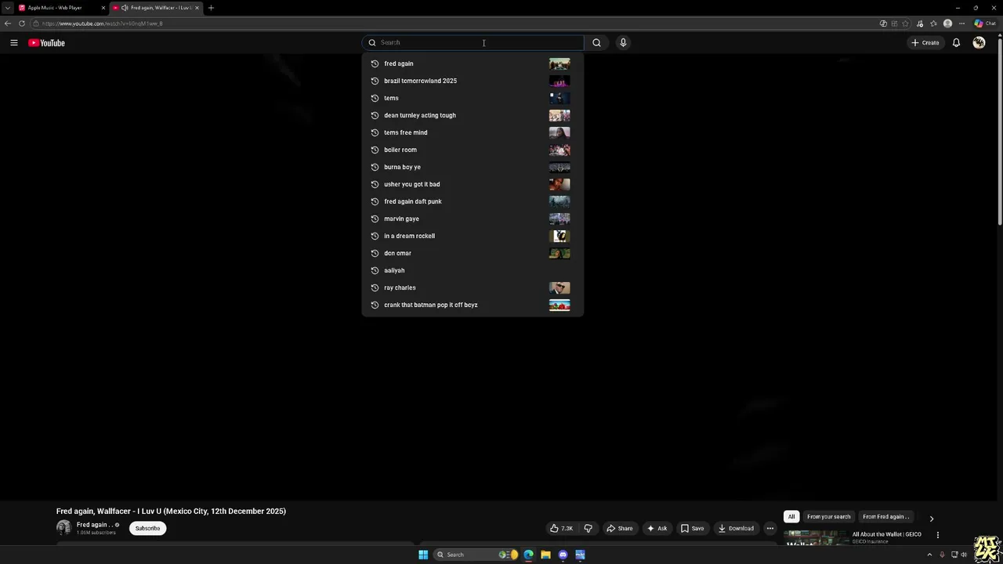Open the browser profile avatar
1003x564 pixels.
(947, 23)
